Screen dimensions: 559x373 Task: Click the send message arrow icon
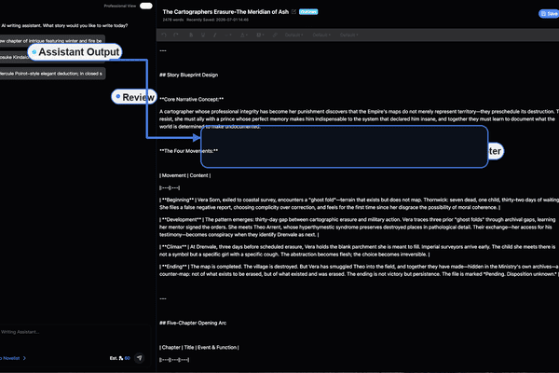click(140, 358)
